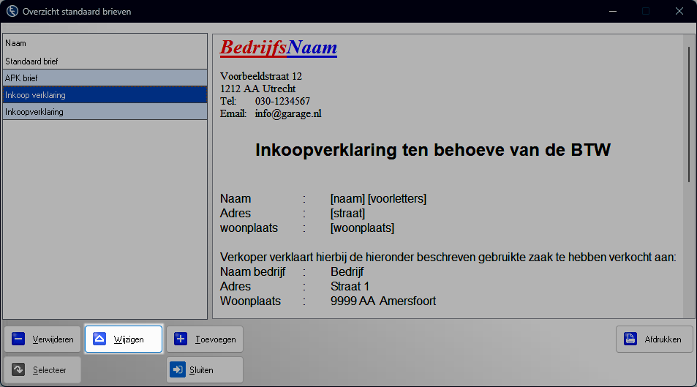
Task: Click the Afdrukken print document icon
Action: (630, 339)
